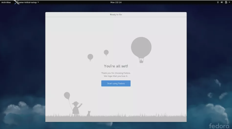This screenshot has width=232, height=129.
Task: Expand the system menu arrow
Action: click(229, 2)
